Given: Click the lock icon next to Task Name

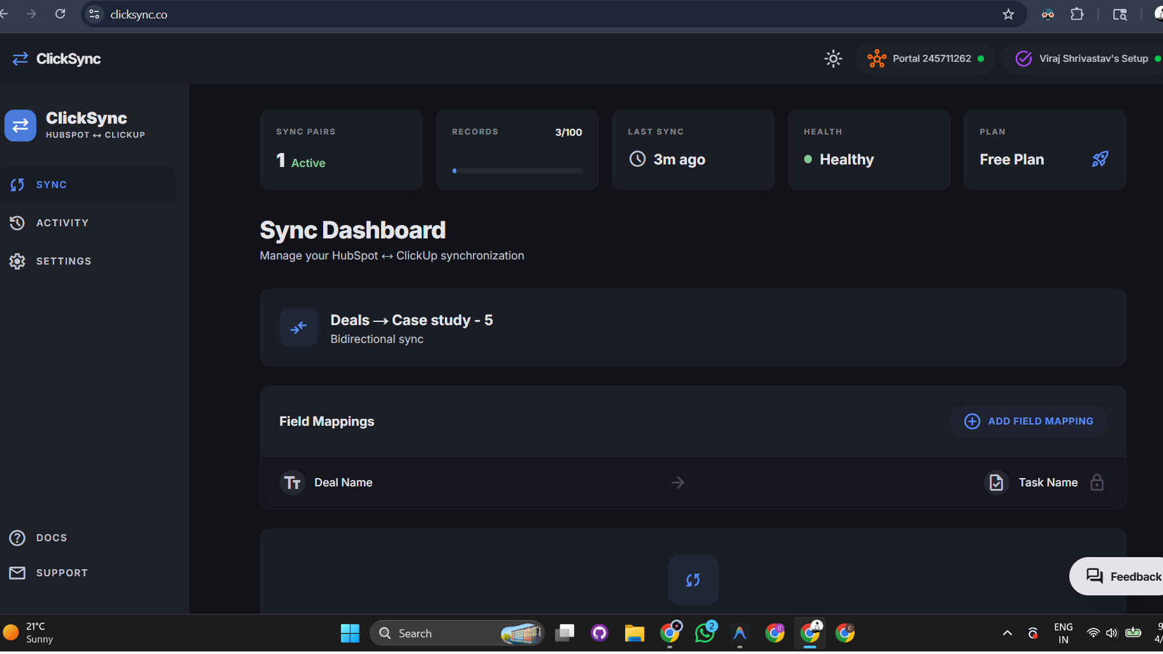Looking at the screenshot, I should [1097, 482].
